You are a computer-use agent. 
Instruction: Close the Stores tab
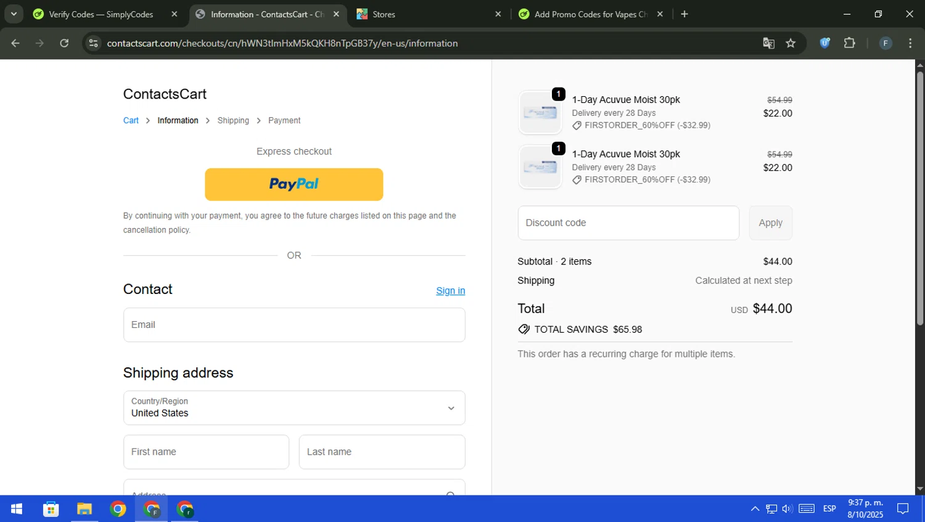(x=498, y=14)
